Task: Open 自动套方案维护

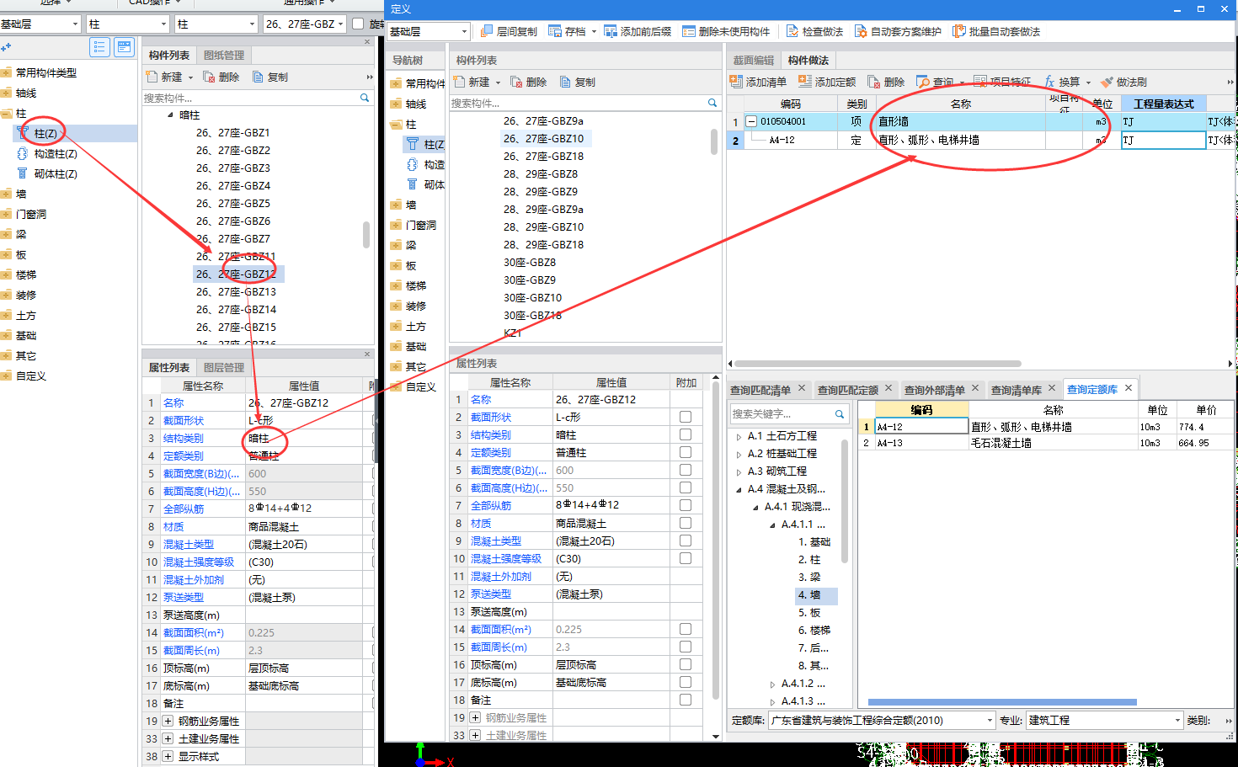Action: click(x=898, y=31)
